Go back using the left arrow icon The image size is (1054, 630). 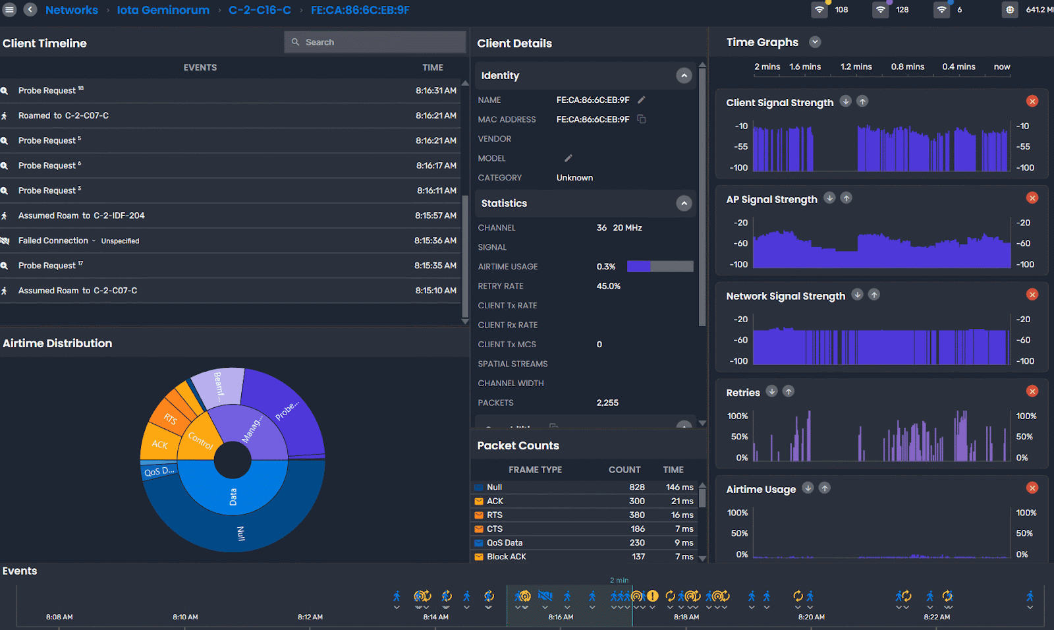(30, 10)
